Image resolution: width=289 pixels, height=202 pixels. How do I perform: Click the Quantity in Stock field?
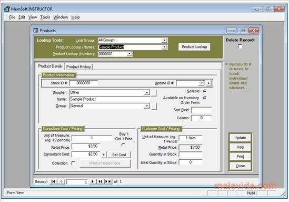pos(191,155)
